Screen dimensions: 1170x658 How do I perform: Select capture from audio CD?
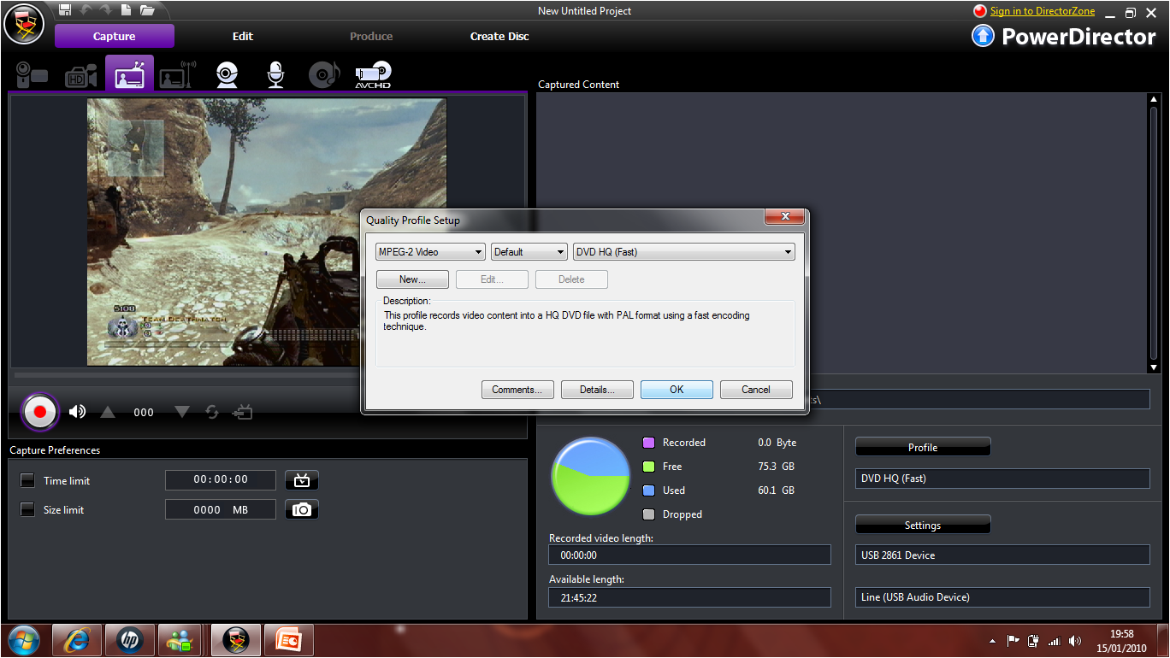tap(323, 75)
